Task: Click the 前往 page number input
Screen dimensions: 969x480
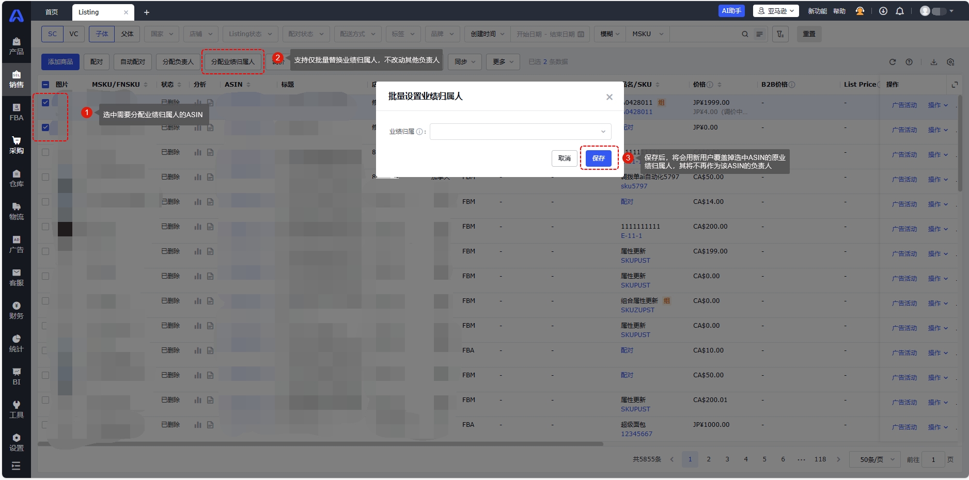Action: coord(933,459)
